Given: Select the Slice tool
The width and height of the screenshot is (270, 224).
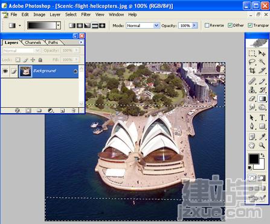Looking at the screenshot, I should pyautogui.click(x=262, y=70).
